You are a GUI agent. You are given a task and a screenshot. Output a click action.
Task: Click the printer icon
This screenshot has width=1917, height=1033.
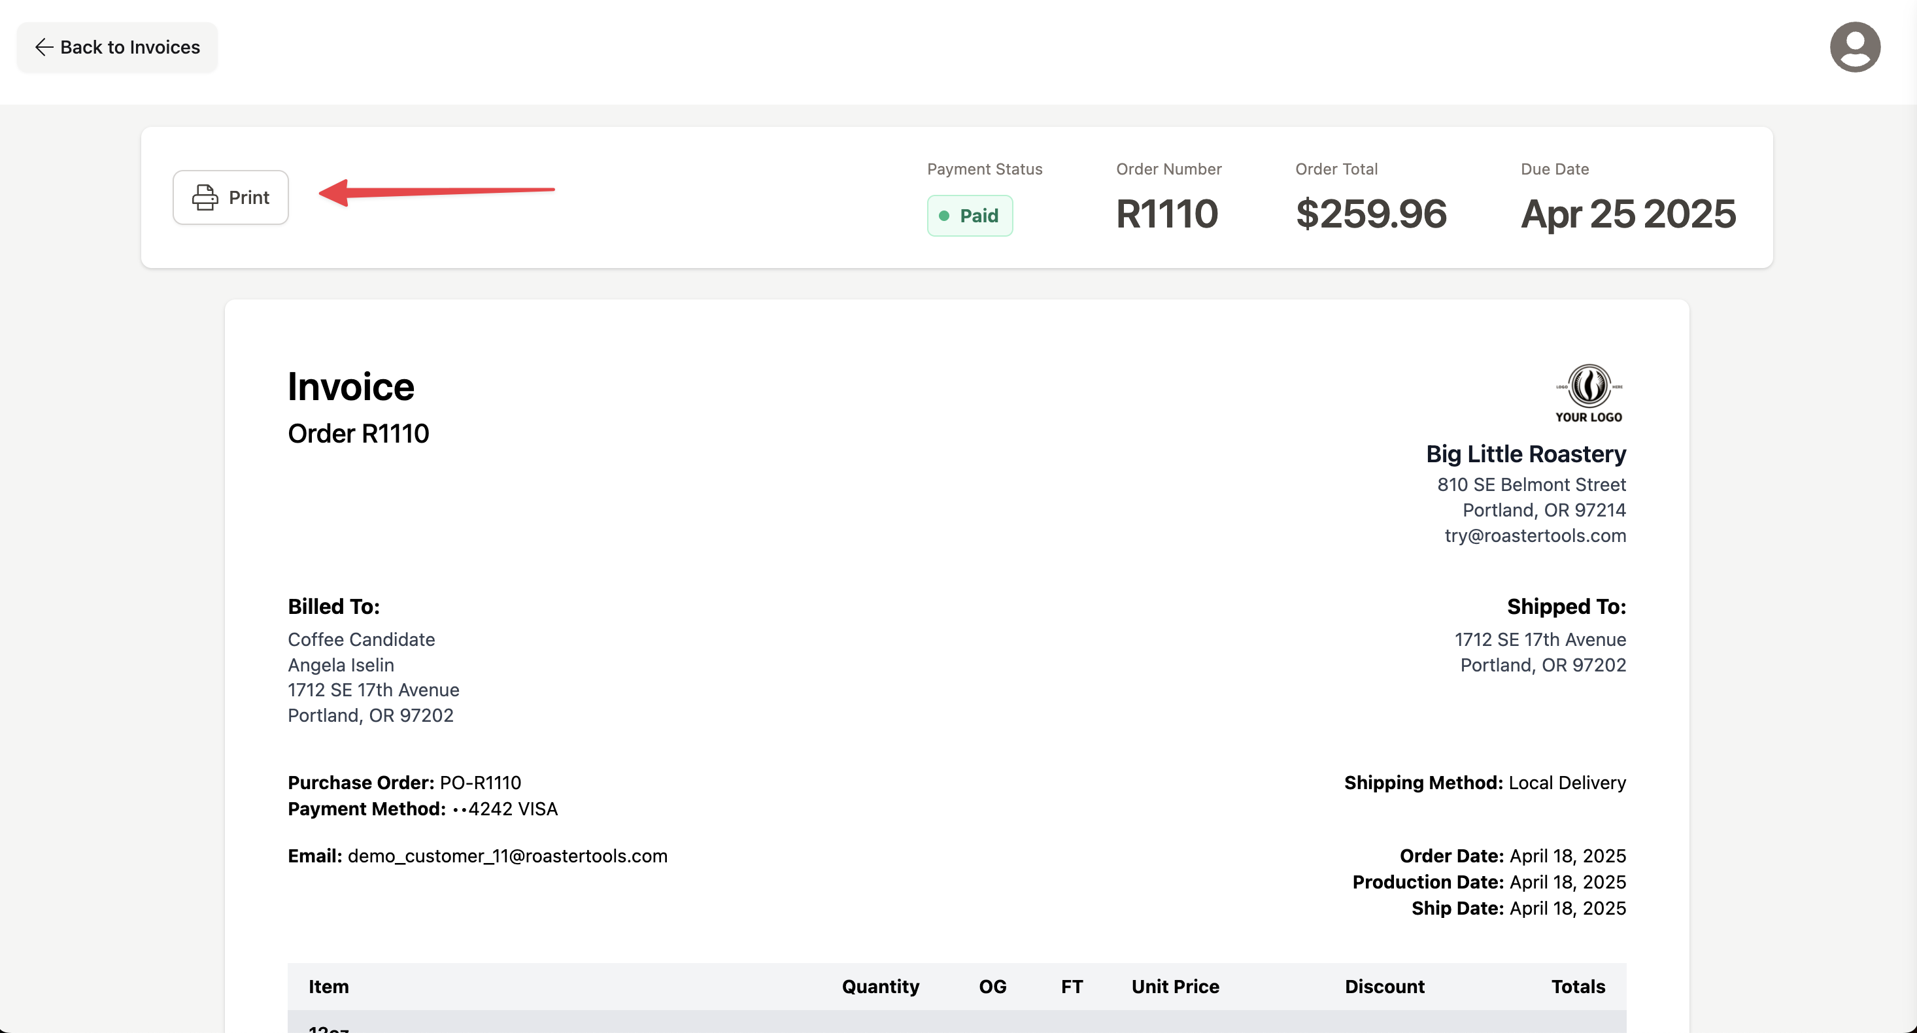click(x=205, y=197)
